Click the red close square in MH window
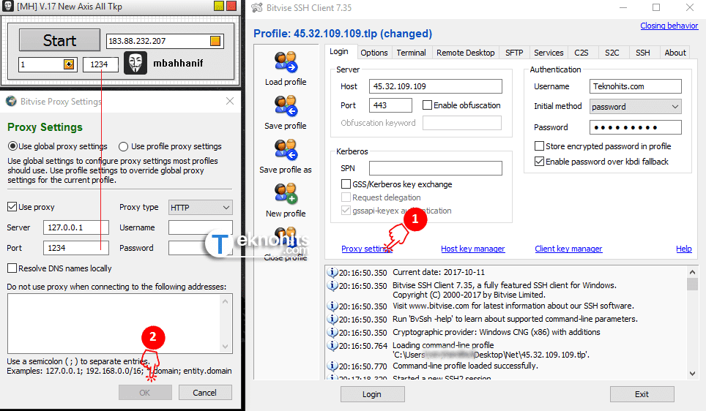The image size is (706, 411). click(231, 6)
